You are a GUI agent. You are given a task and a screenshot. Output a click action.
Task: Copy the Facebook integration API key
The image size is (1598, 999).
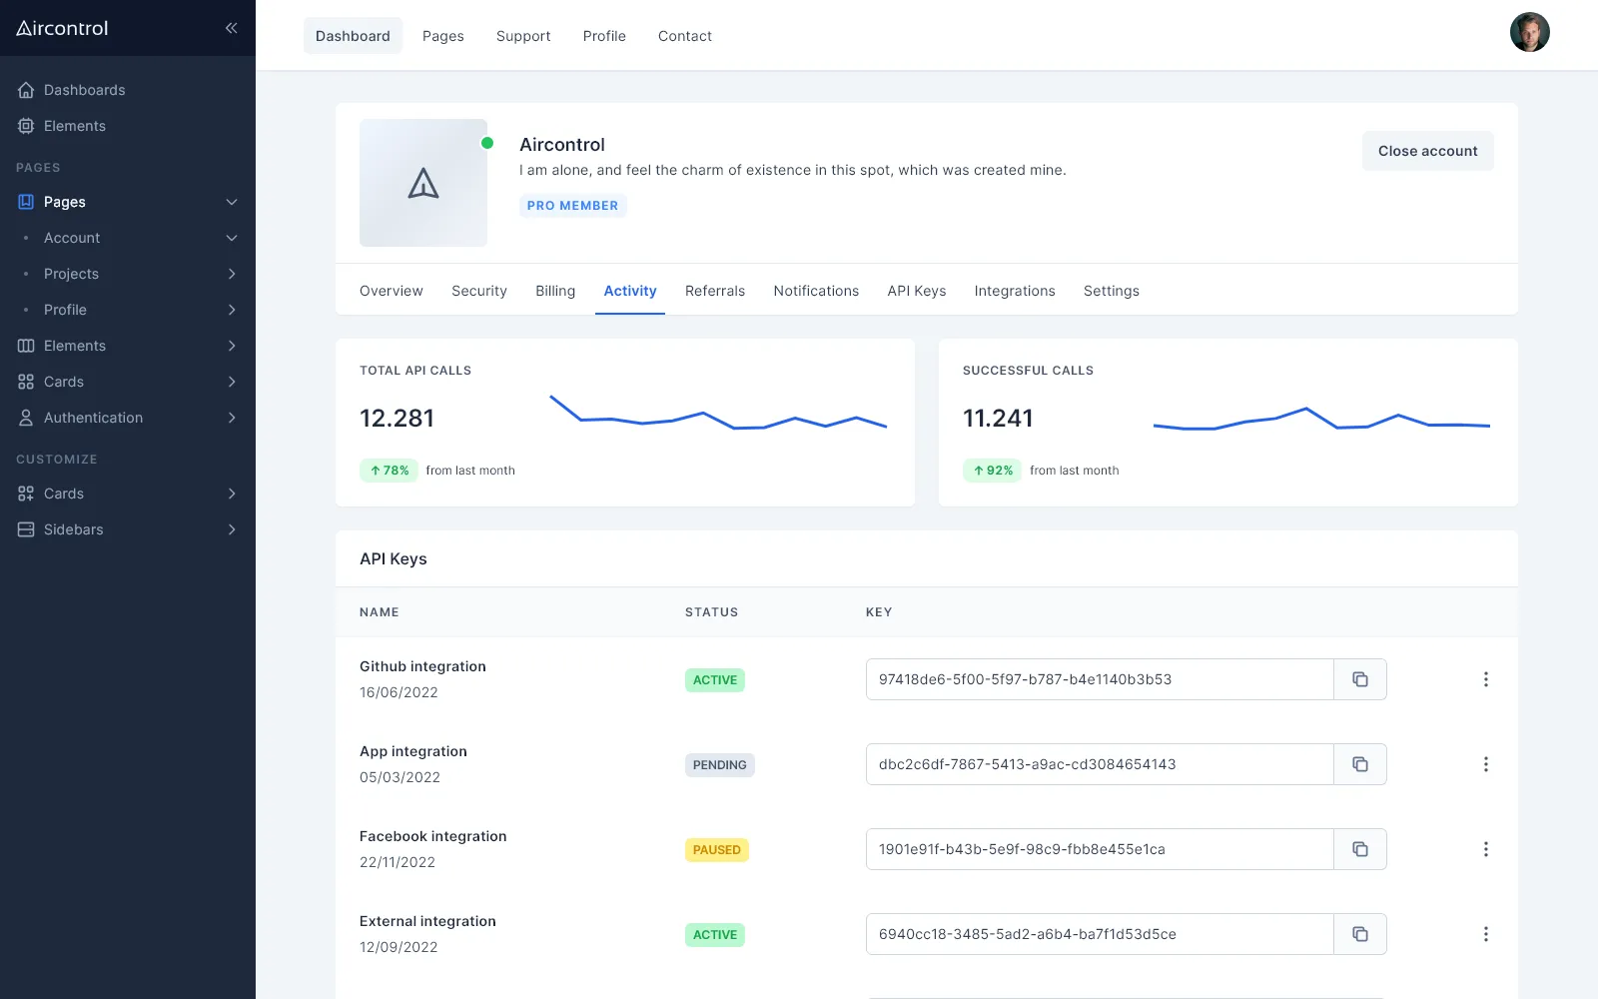tap(1359, 849)
